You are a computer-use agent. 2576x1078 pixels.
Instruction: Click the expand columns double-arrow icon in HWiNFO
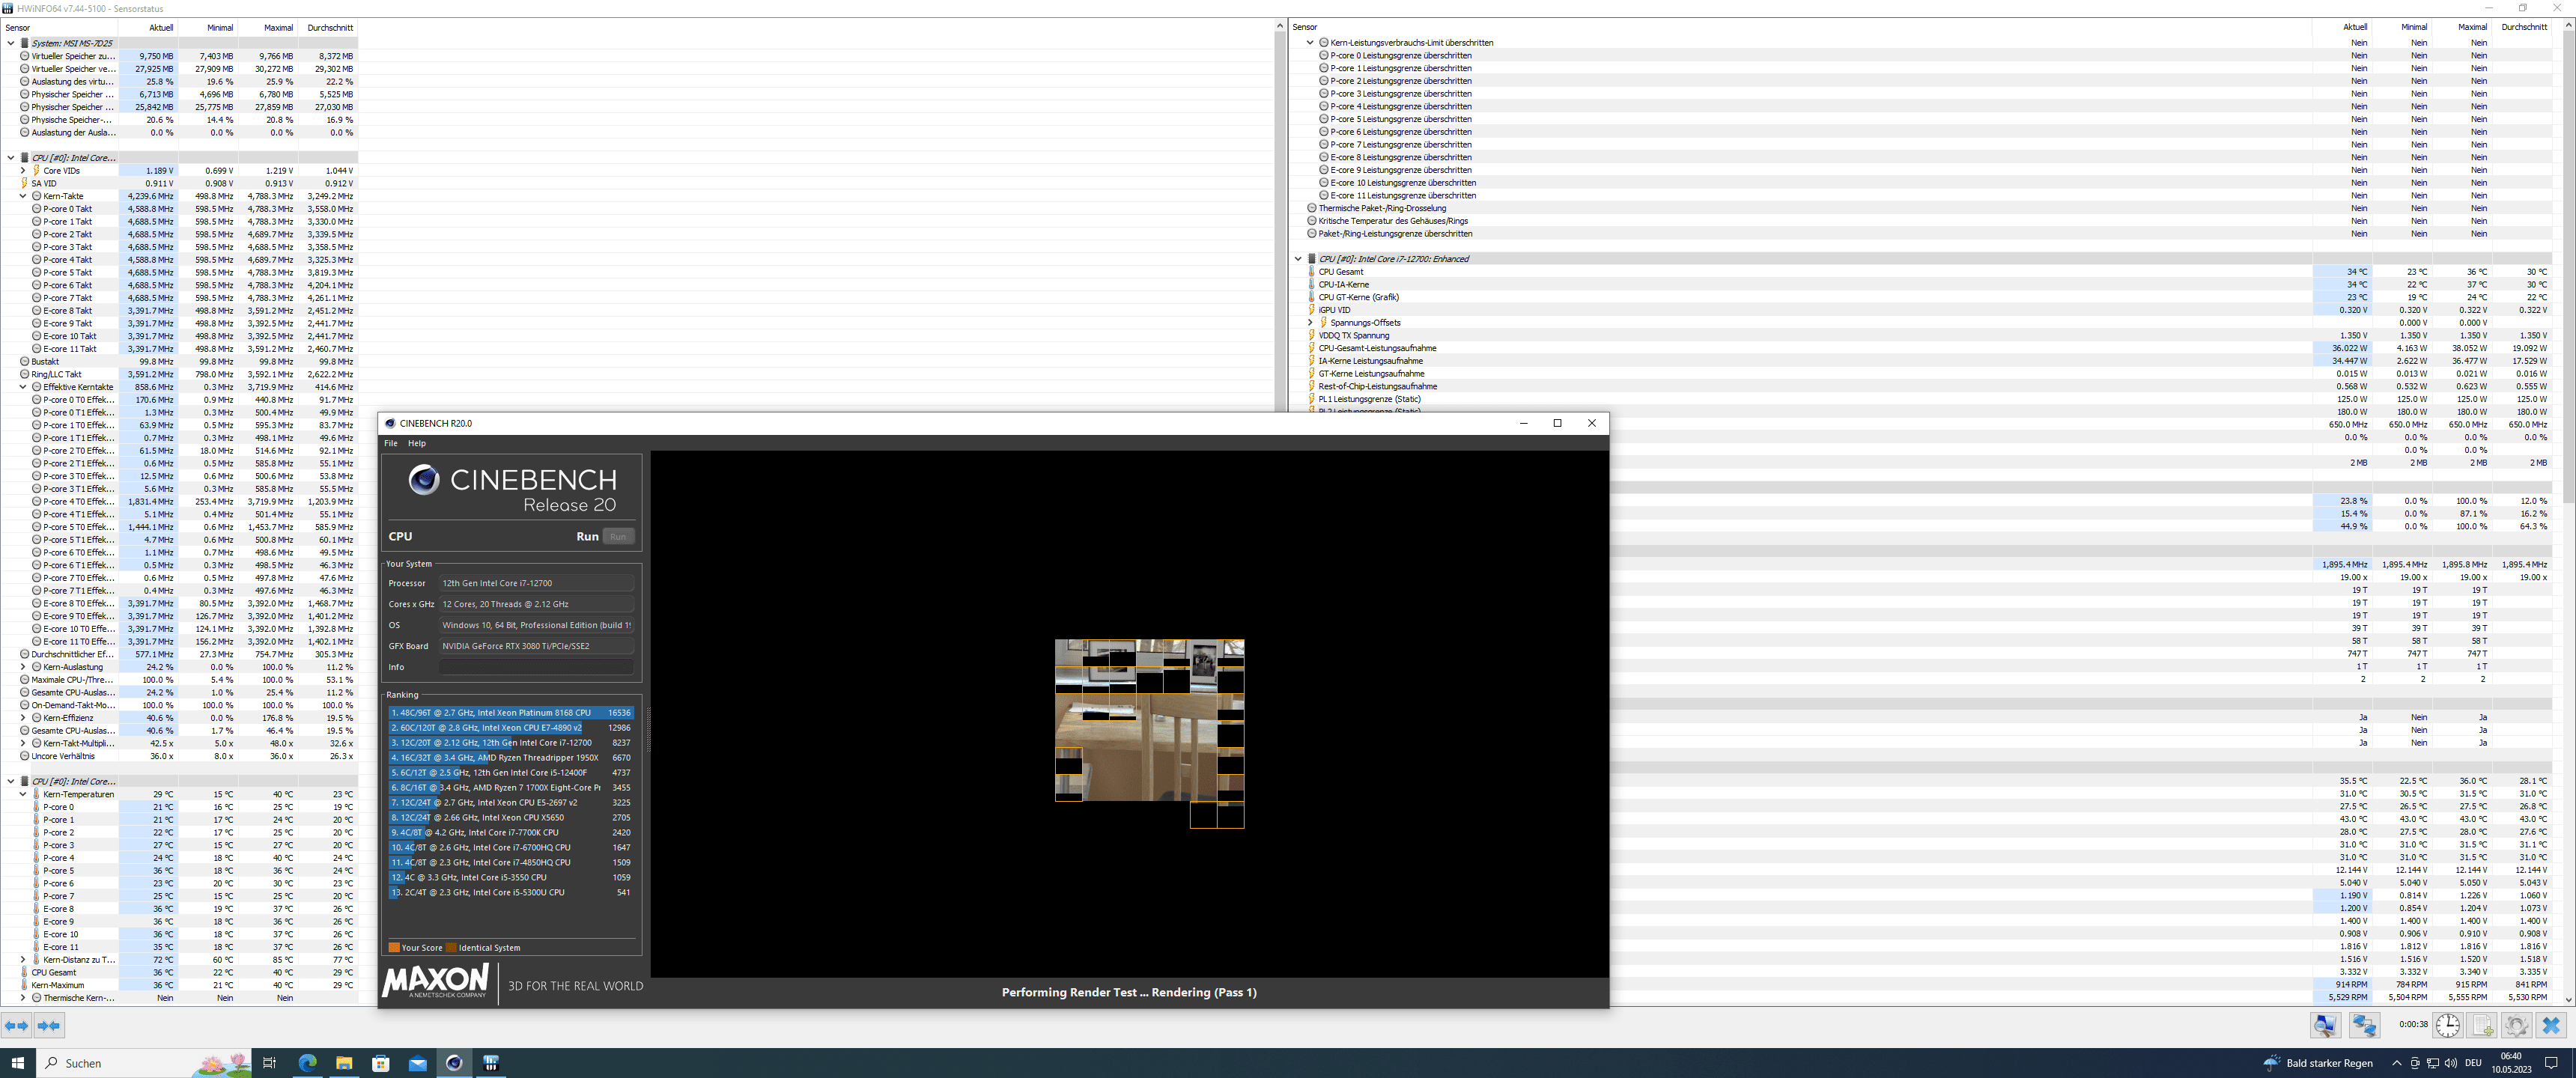click(17, 1025)
